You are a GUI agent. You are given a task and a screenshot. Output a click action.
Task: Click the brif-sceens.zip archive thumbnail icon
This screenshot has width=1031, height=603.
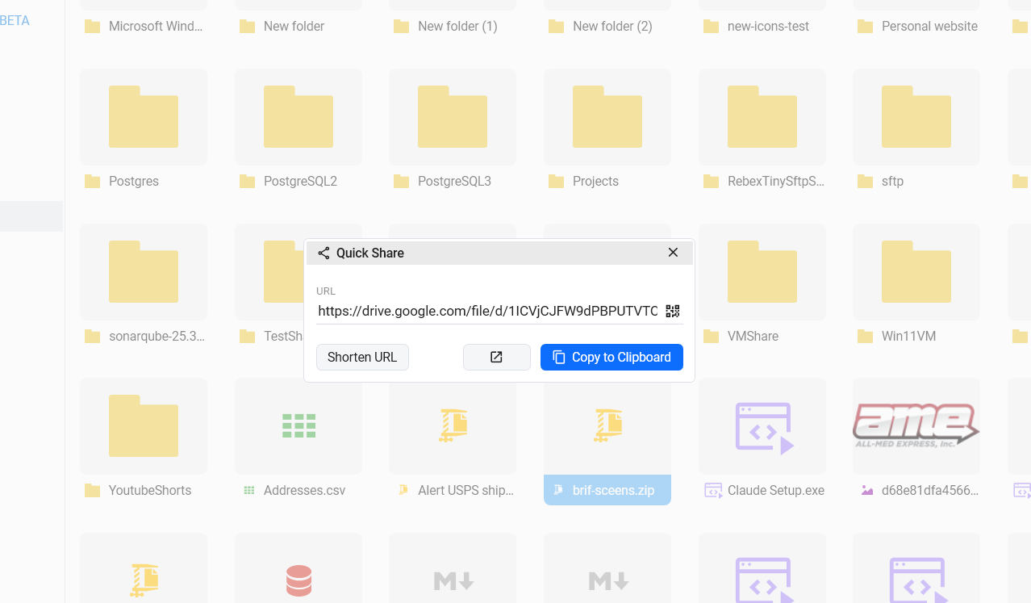pos(607,425)
